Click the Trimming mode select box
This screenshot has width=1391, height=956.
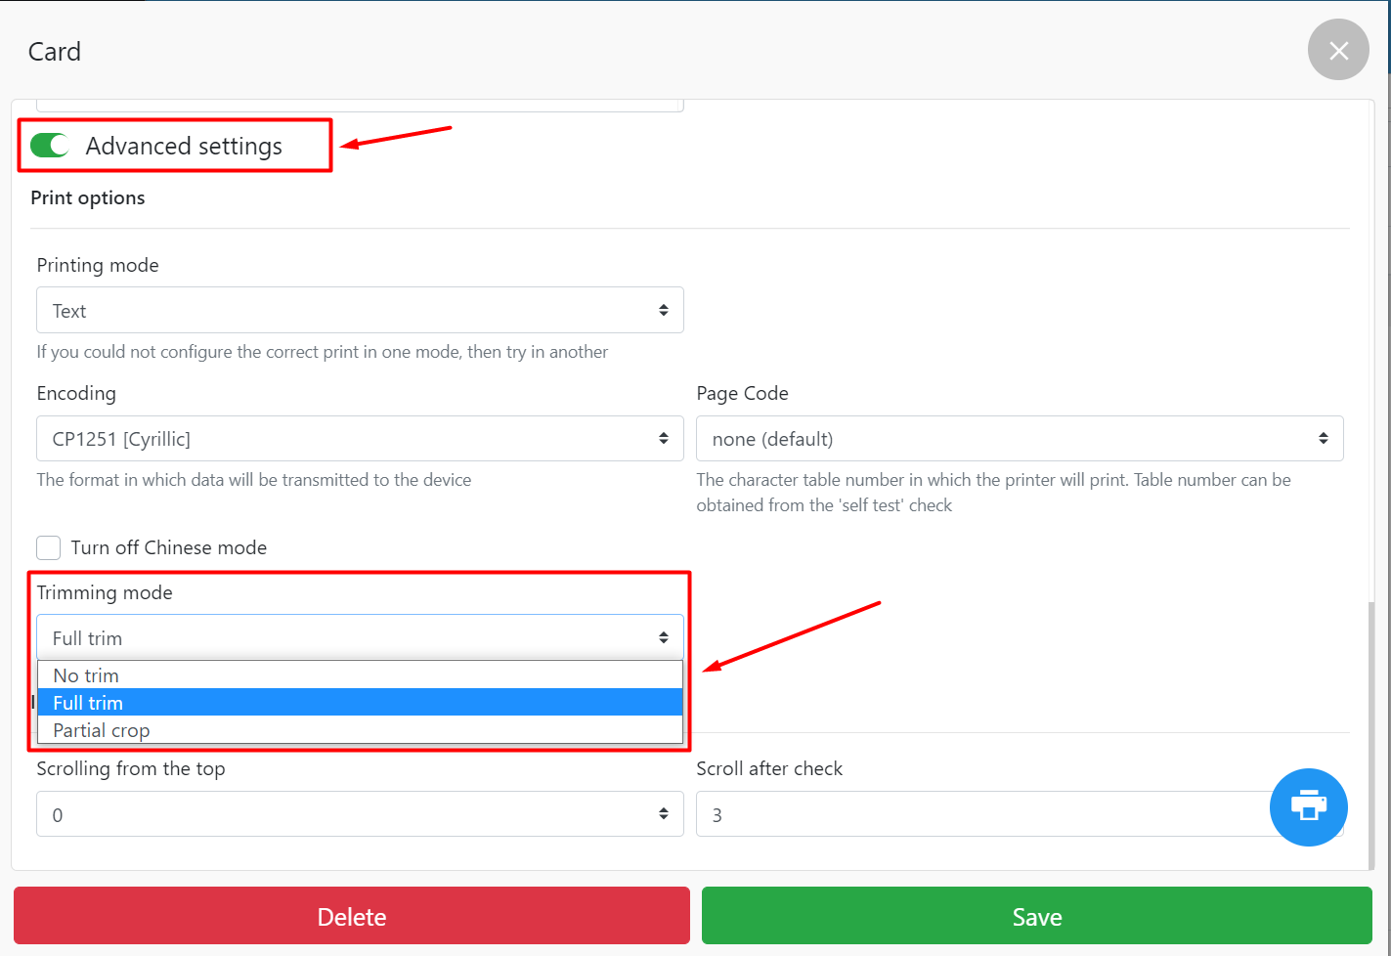tap(359, 638)
